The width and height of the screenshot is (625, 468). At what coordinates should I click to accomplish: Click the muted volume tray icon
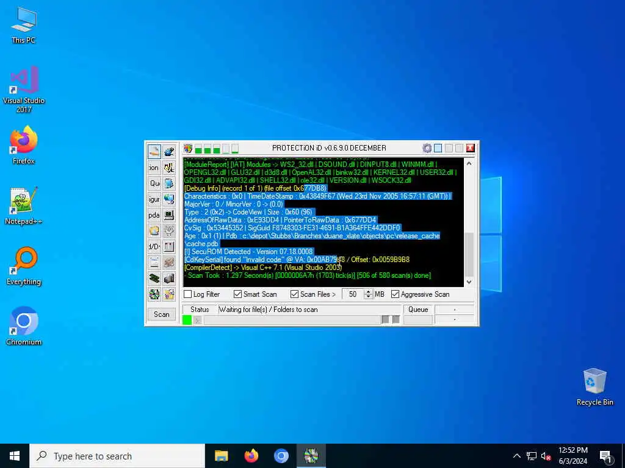(x=546, y=456)
